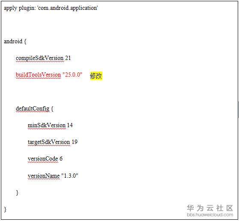Click the "targetSdkVersion 19" line

[53, 142]
